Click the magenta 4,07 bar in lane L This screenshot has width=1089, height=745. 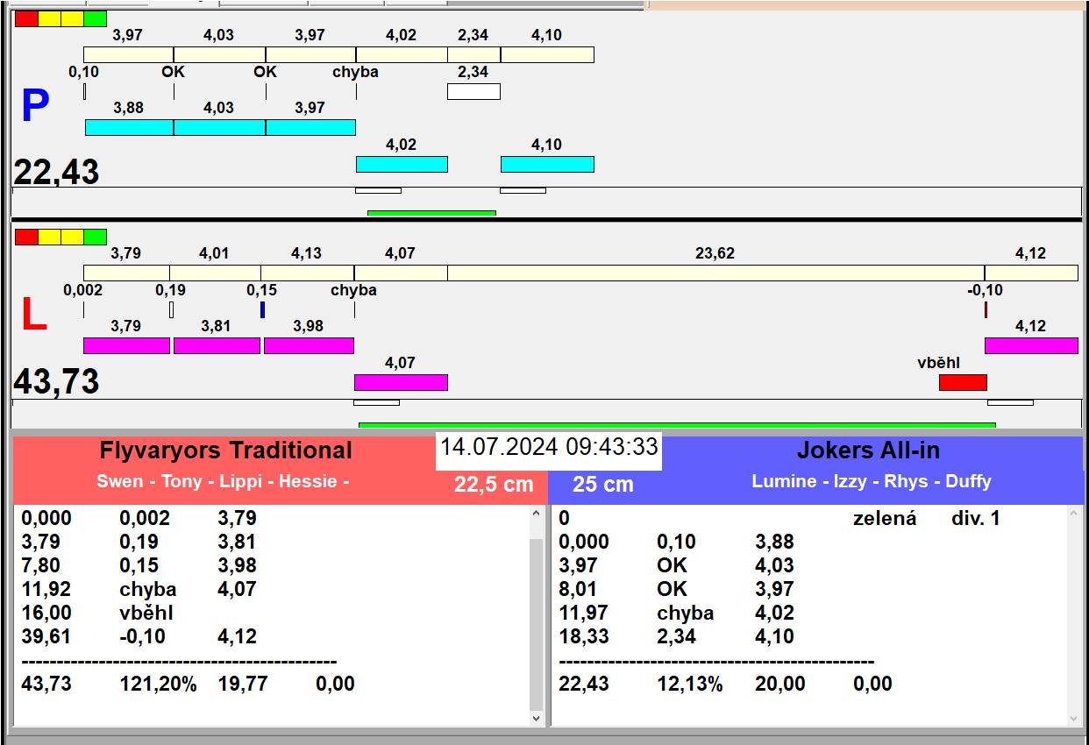point(400,382)
